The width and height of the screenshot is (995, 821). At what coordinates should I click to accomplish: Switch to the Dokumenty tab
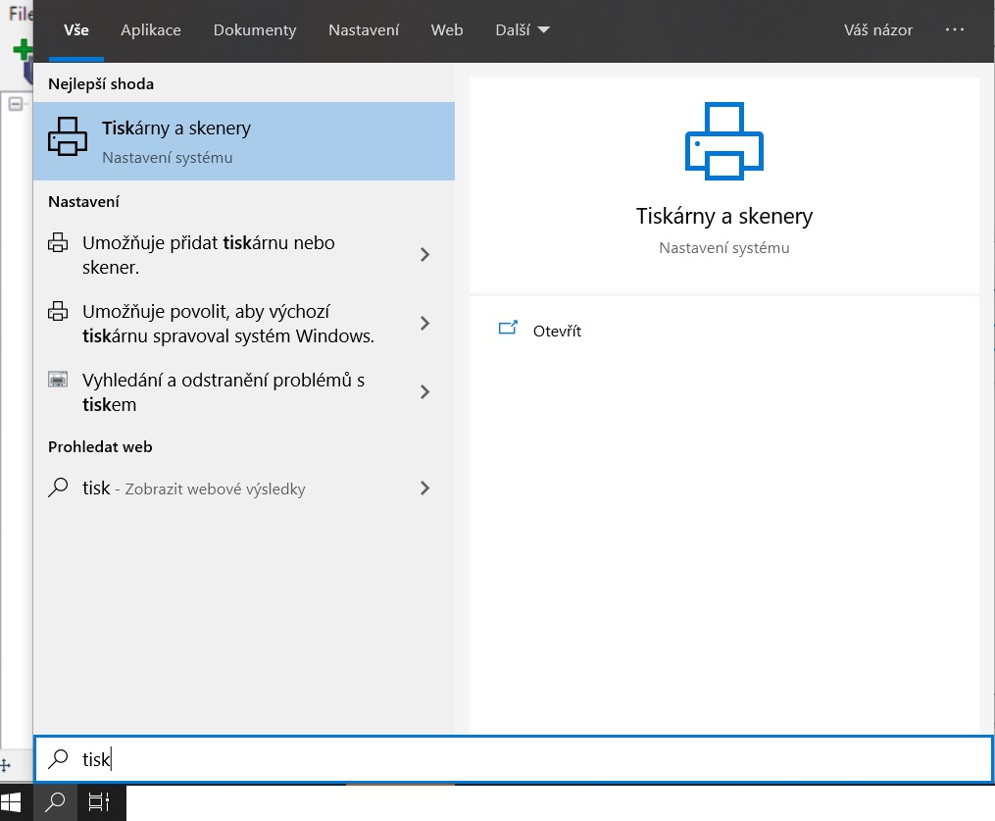255,30
